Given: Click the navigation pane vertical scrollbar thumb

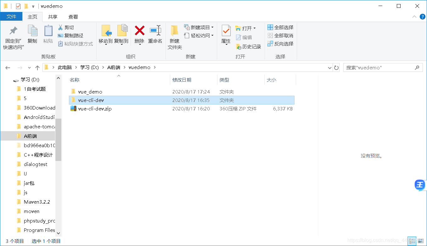Looking at the screenshot, I should (x=58, y=140).
